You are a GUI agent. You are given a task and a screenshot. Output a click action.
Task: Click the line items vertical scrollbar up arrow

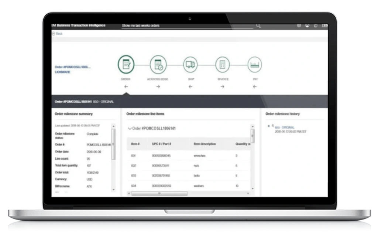[252, 126]
